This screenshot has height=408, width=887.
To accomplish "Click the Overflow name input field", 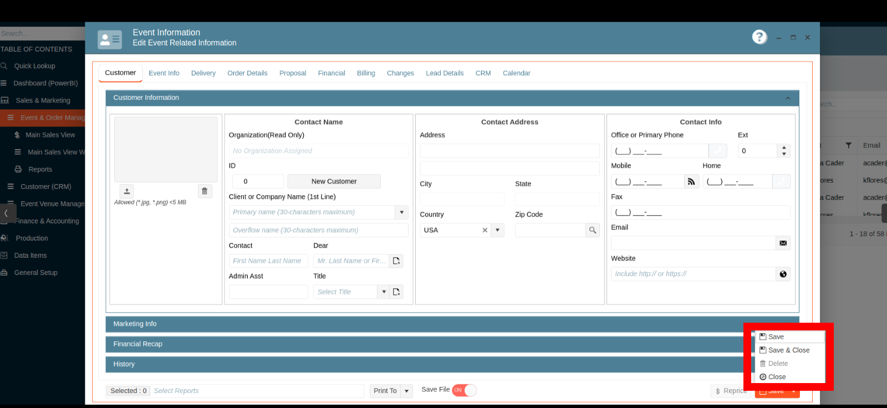I will click(x=319, y=230).
